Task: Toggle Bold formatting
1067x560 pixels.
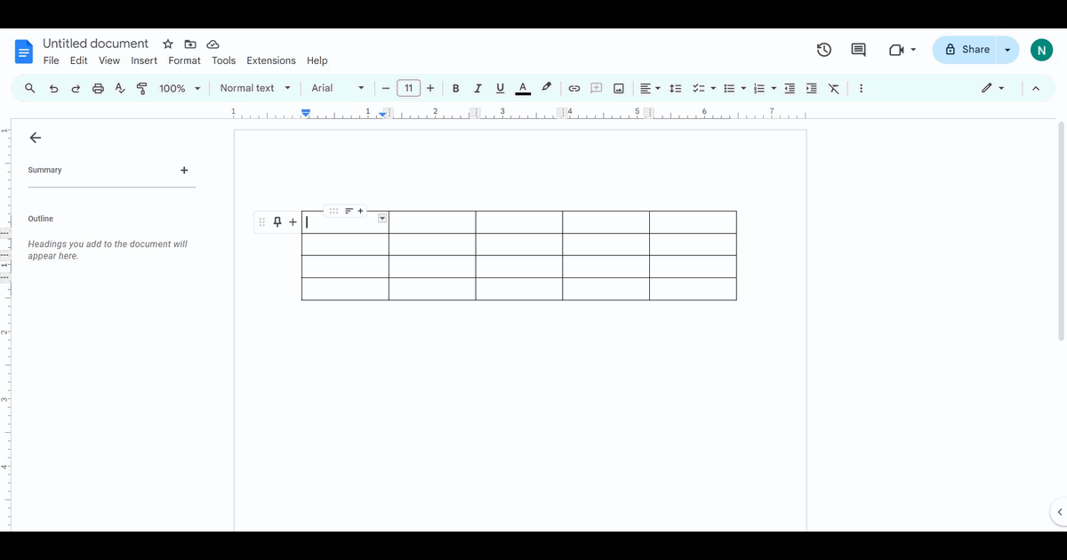Action: coord(456,88)
